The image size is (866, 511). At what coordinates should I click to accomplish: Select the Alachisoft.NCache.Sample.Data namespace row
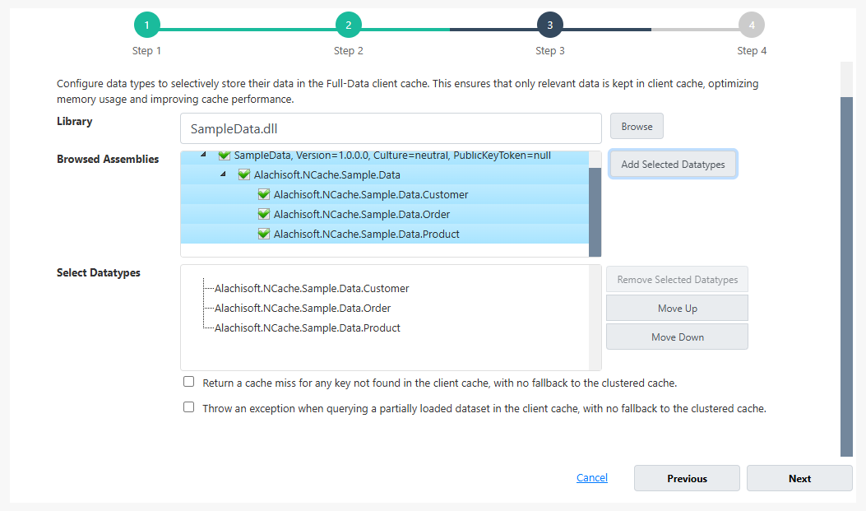pos(384,174)
